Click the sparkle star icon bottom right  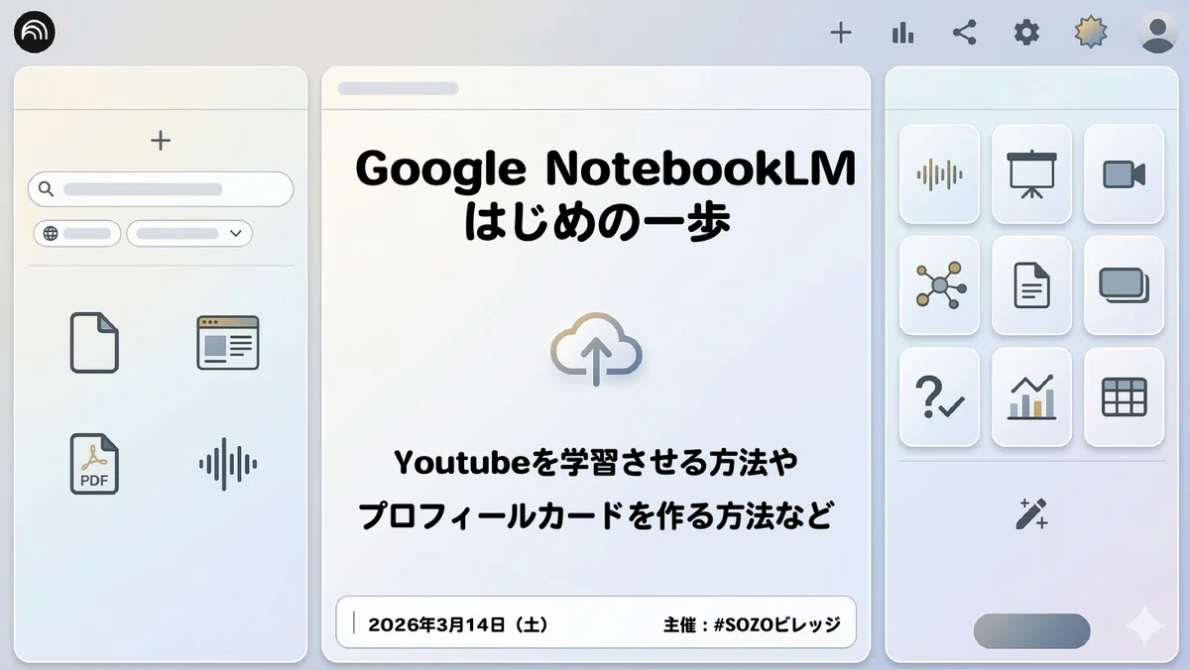point(1145,626)
